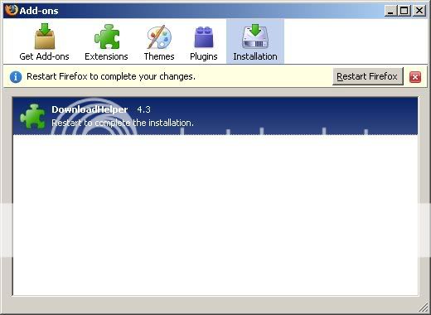The width and height of the screenshot is (431, 315).
Task: Select the Installation tab
Action: [x=255, y=41]
